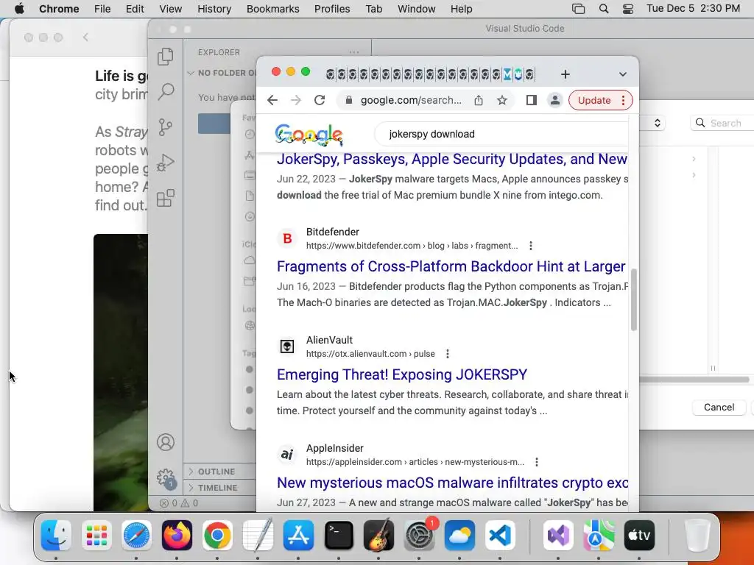754x565 pixels.
Task: Go back in the Chrome window
Action: pos(272,100)
